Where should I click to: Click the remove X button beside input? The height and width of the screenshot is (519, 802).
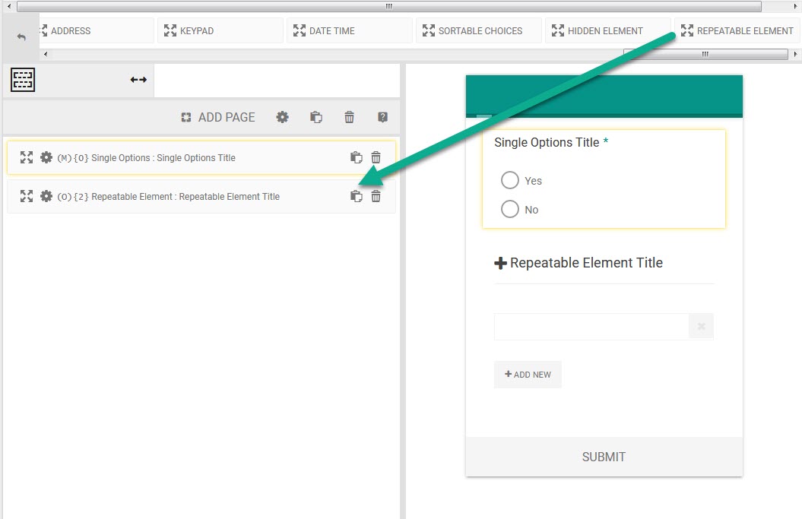click(x=701, y=326)
